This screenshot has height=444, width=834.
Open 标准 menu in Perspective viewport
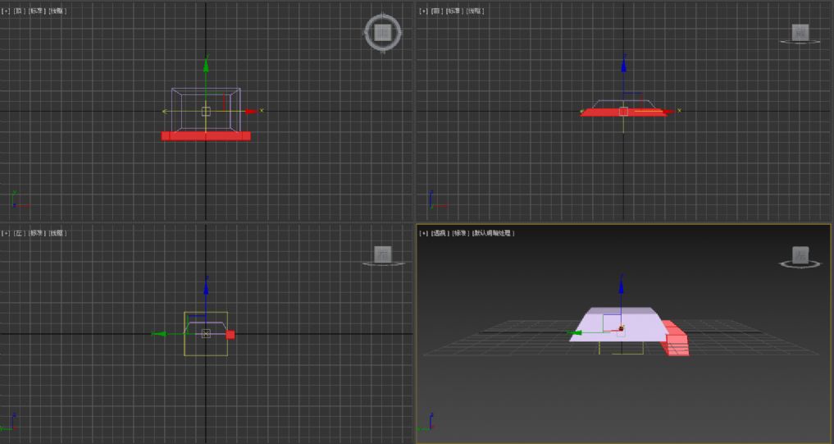coord(461,233)
